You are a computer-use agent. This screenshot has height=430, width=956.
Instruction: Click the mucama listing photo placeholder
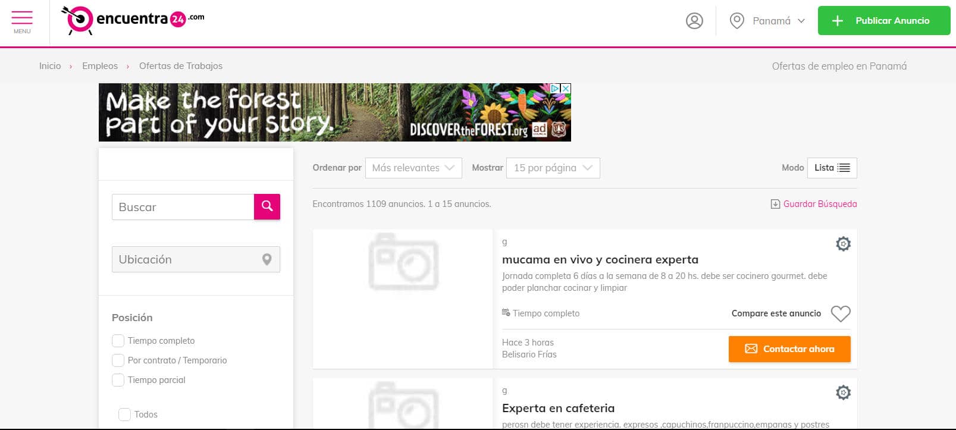pyautogui.click(x=403, y=299)
